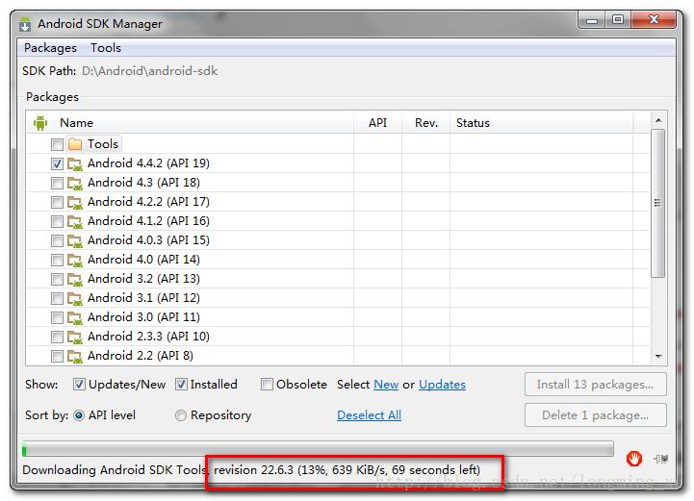Click the Android 4.4.2 (API 19) folder icon
Screen dimensions: 694x501
point(75,164)
